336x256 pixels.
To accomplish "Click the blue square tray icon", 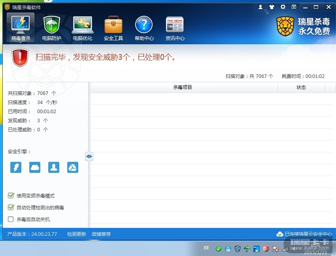I will tap(257, 249).
